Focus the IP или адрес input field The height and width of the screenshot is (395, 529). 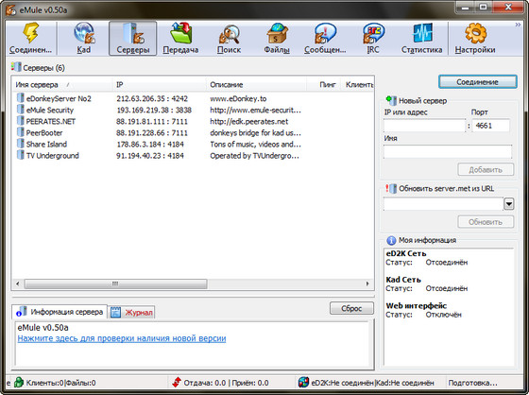click(424, 126)
